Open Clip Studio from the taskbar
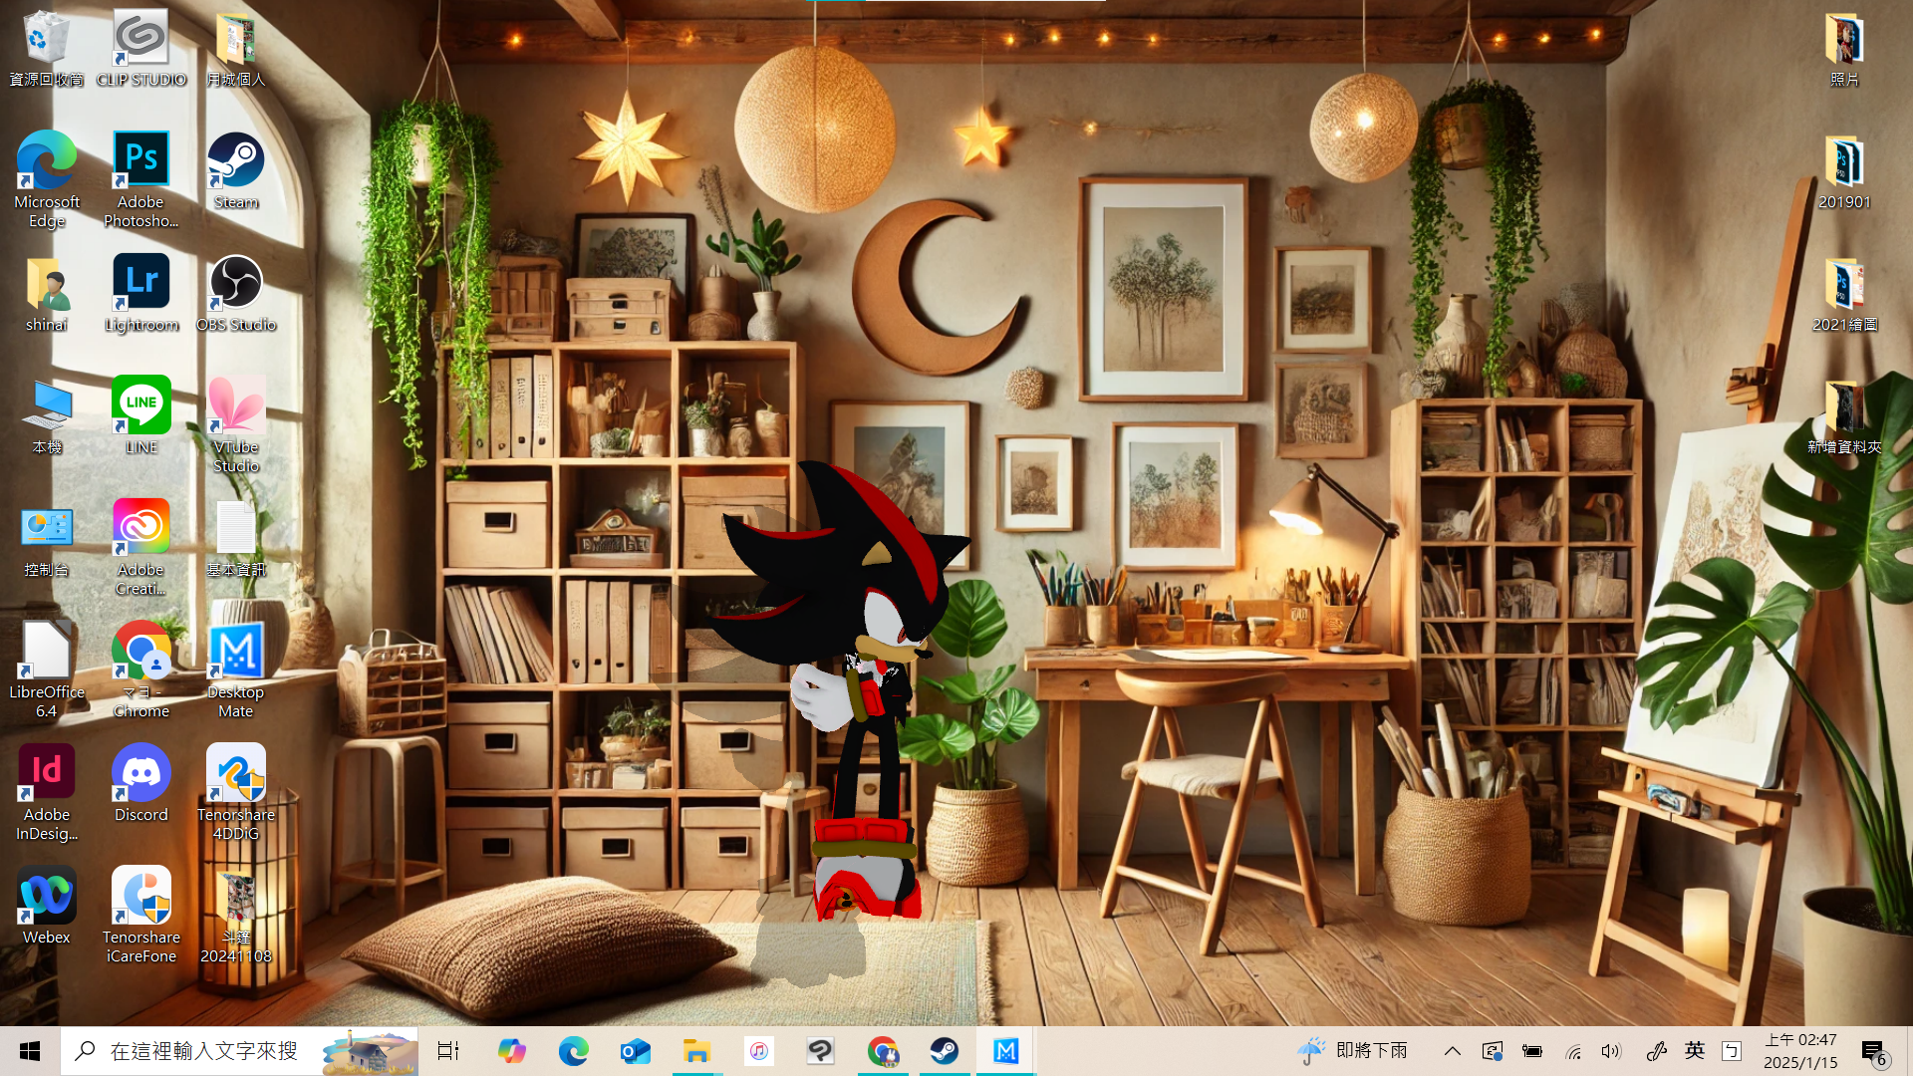The height and width of the screenshot is (1076, 1913). [x=820, y=1051]
